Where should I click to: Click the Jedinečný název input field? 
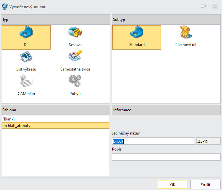pyautogui.click(x=153, y=141)
